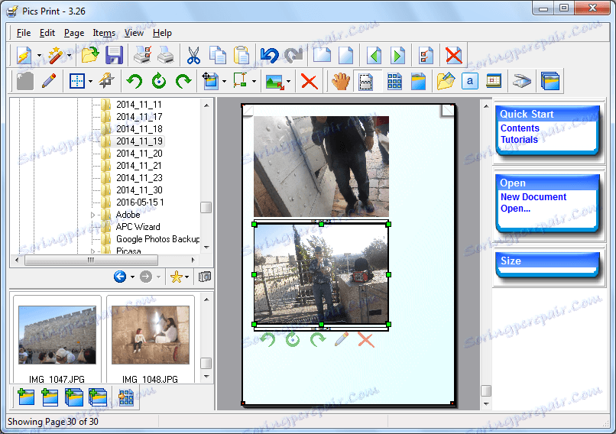Viewport: 616px width, 434px height.
Task: Click the pencil edit tool in toolbar
Action: (x=48, y=81)
